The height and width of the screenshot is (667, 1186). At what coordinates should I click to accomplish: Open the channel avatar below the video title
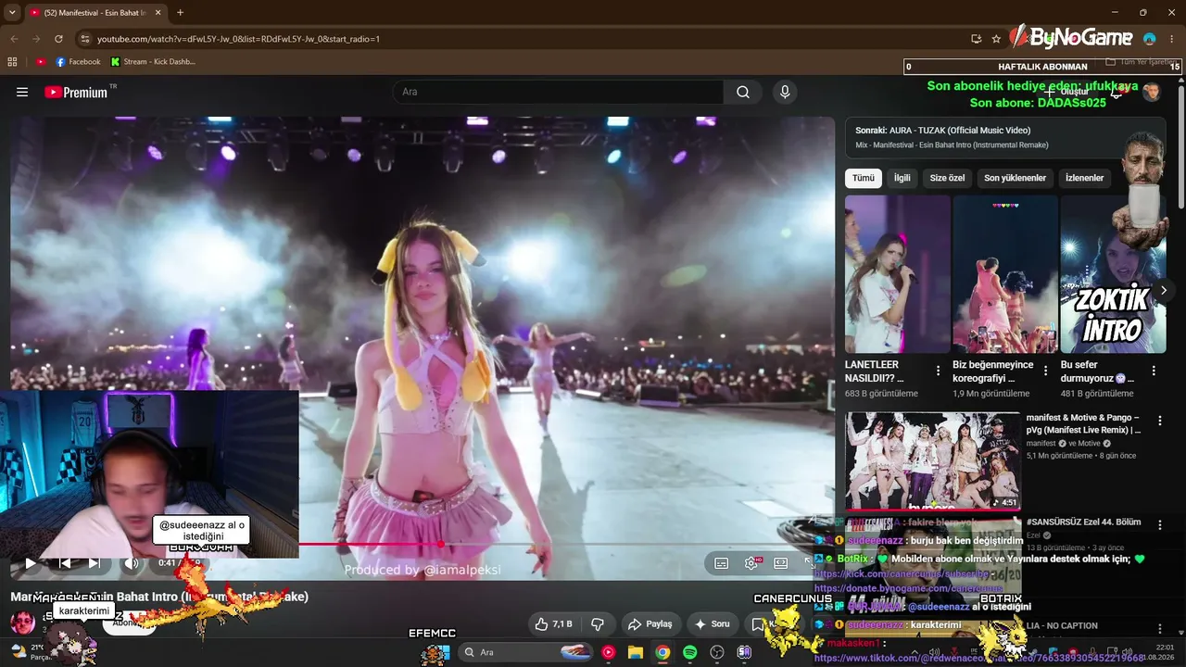[x=23, y=623]
